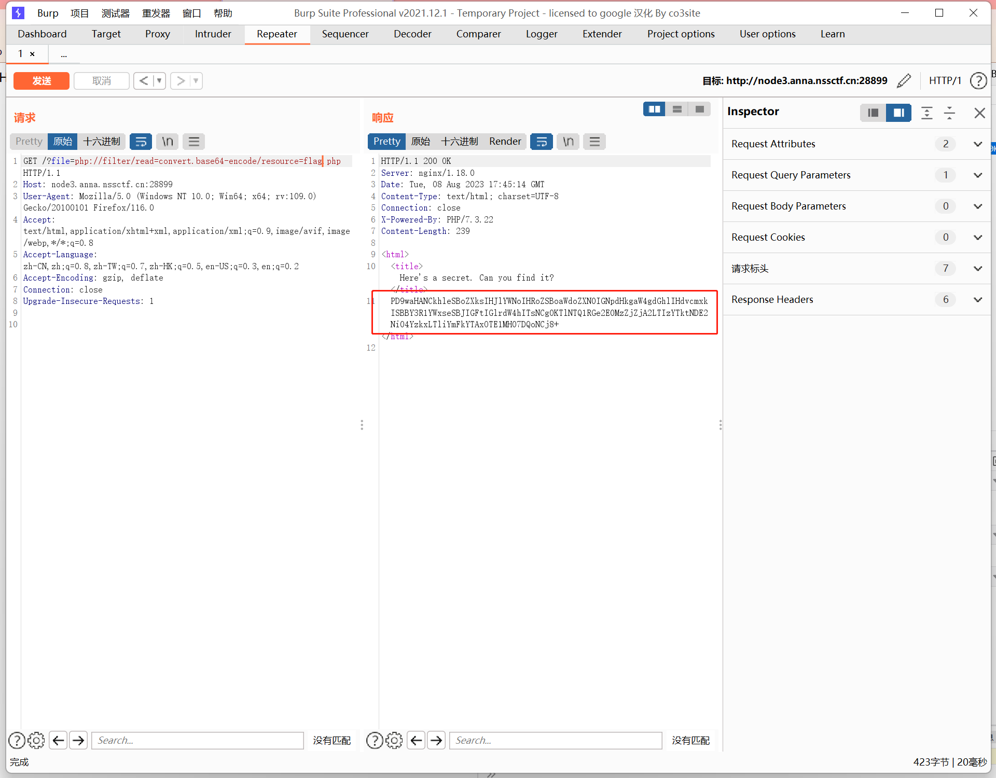The image size is (996, 778).
Task: Open the 项目 menu
Action: point(79,13)
